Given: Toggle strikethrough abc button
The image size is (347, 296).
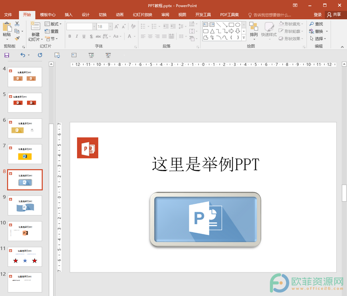Looking at the screenshot, I should point(98,36).
